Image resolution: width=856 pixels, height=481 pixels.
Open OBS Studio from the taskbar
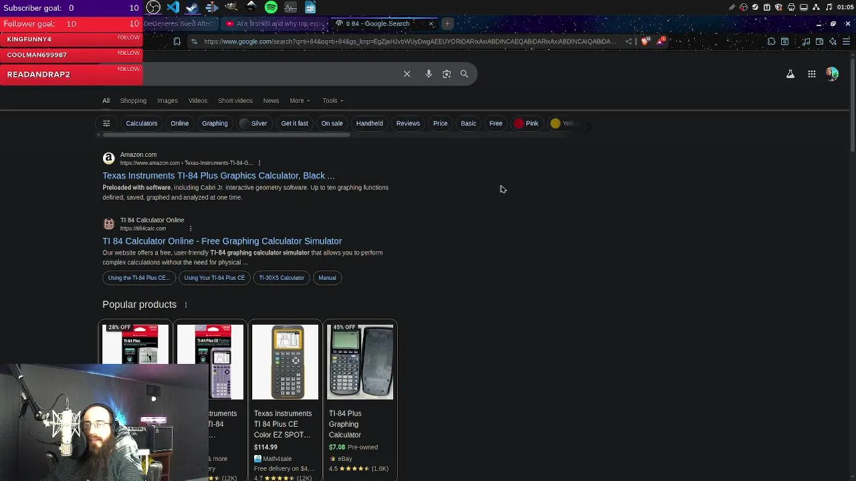[153, 7]
